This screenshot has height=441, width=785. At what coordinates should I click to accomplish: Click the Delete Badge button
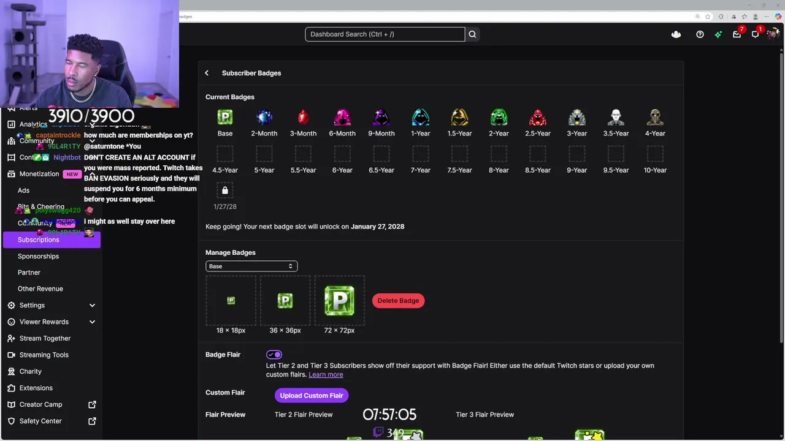[398, 301]
